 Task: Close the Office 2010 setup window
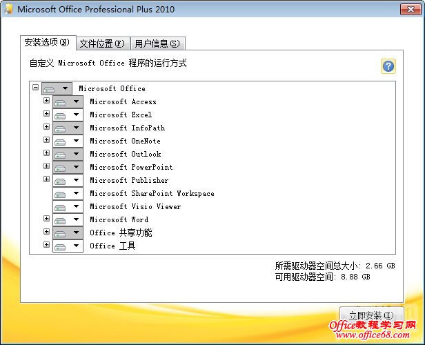point(411,10)
